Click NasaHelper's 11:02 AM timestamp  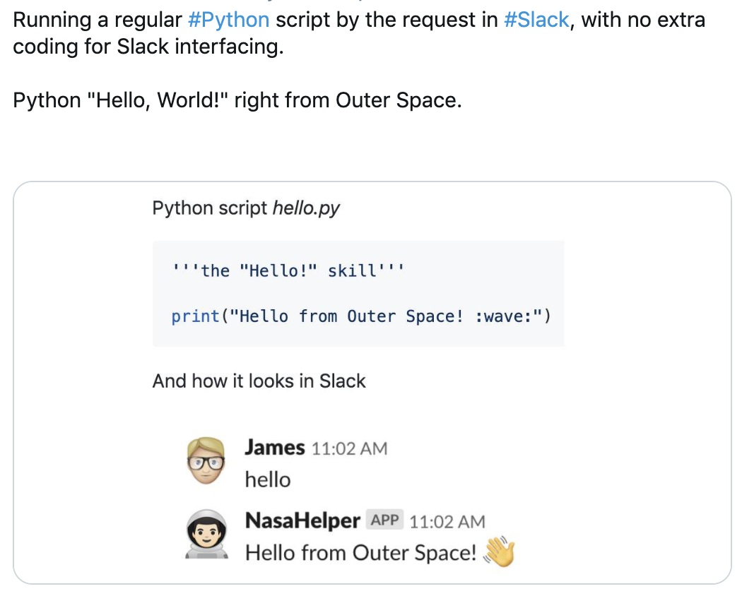pyautogui.click(x=447, y=521)
